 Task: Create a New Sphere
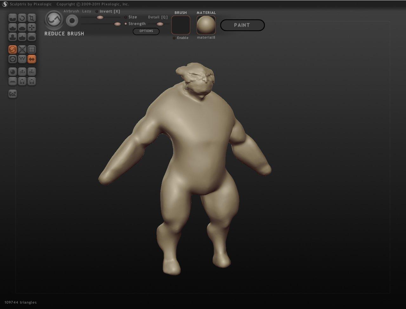pyautogui.click(x=12, y=72)
